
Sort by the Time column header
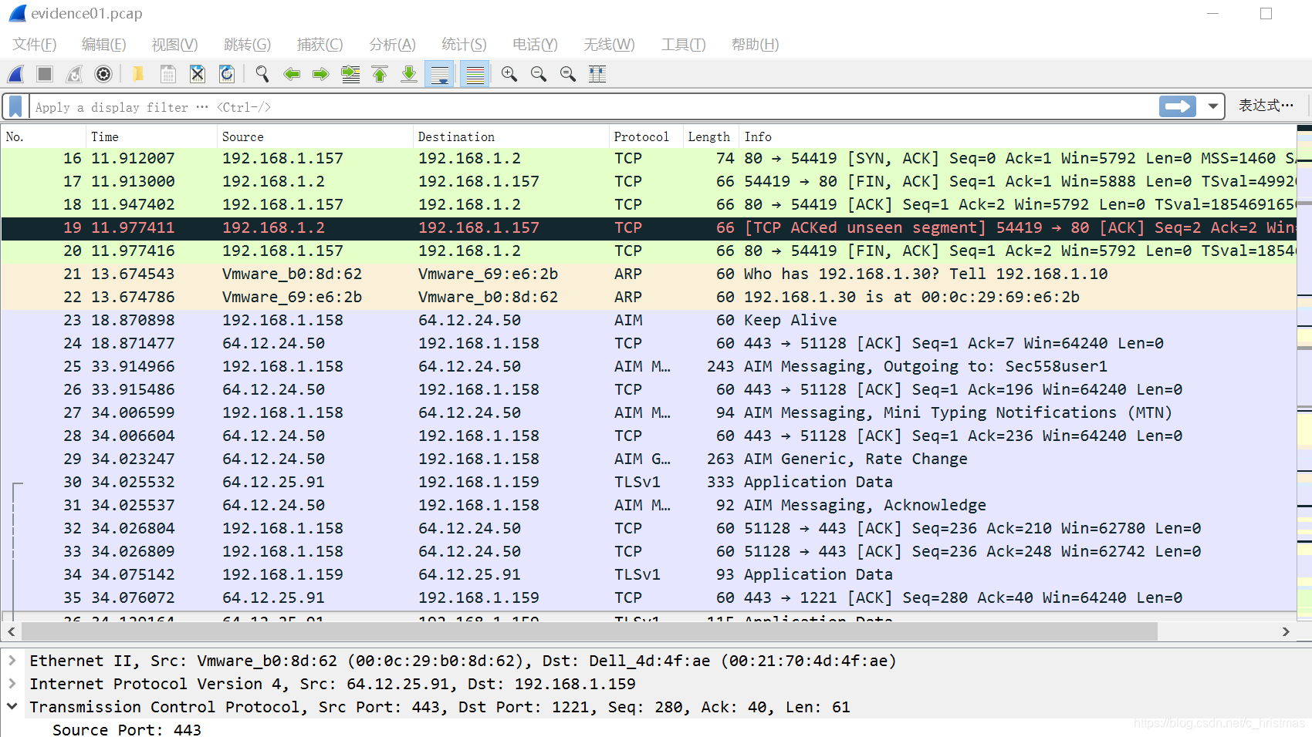click(x=151, y=136)
